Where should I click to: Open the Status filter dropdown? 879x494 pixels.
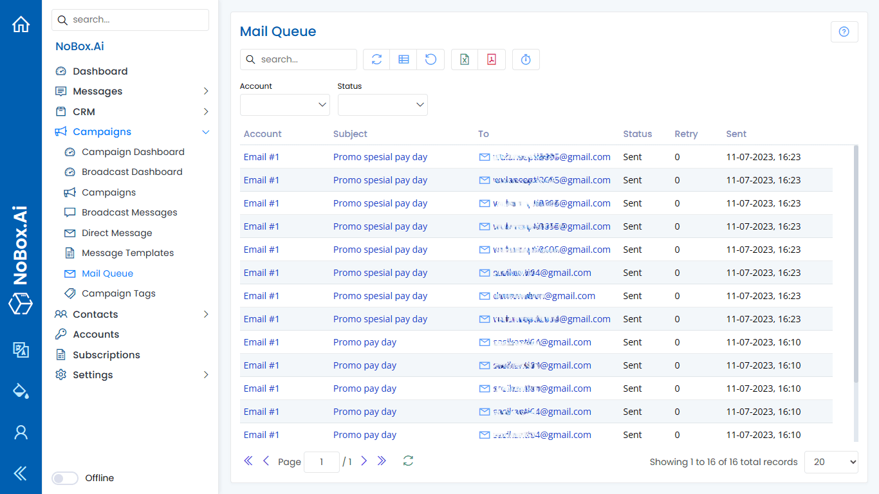coord(382,104)
